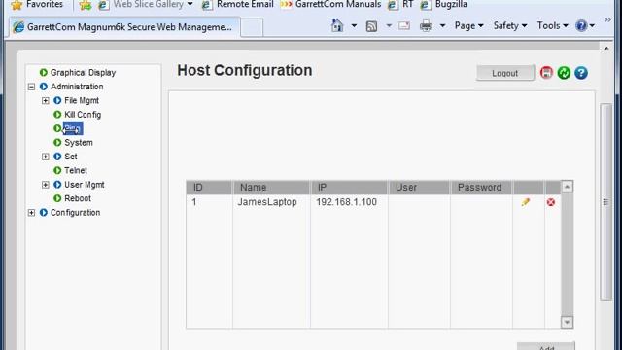This screenshot has height=350, width=622.
Task: Click the Name column header
Action: [271, 188]
